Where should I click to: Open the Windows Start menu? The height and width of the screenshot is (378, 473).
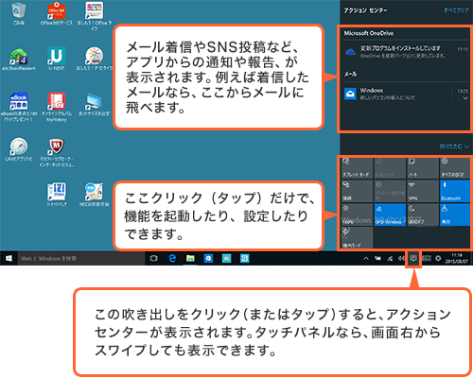[x=9, y=258]
